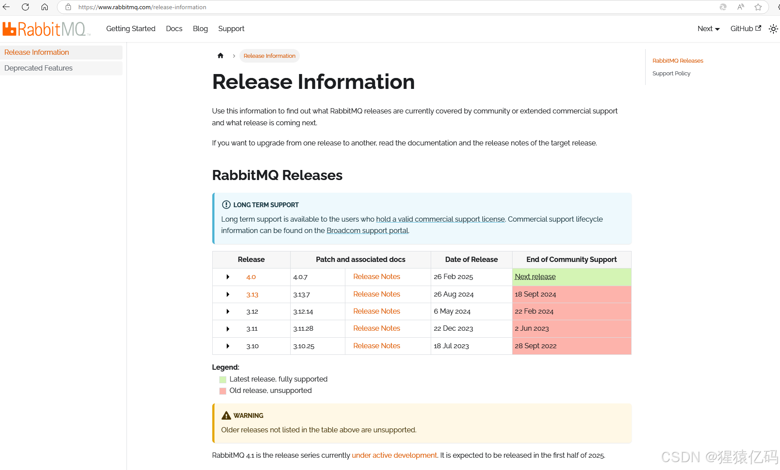Click Release Notes for version 3.12.14
The height and width of the screenshot is (470, 780).
(376, 311)
